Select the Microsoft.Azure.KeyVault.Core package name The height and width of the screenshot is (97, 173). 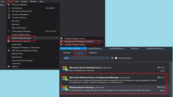[85, 68]
